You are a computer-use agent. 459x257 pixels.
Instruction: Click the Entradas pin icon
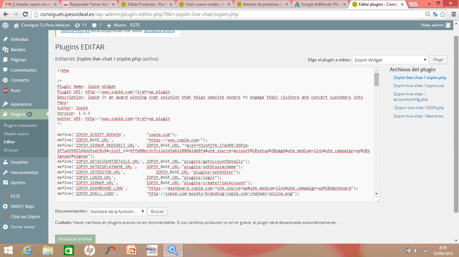[x=5, y=39]
